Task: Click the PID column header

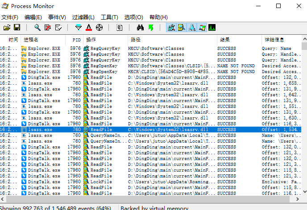Action: [x=75, y=40]
